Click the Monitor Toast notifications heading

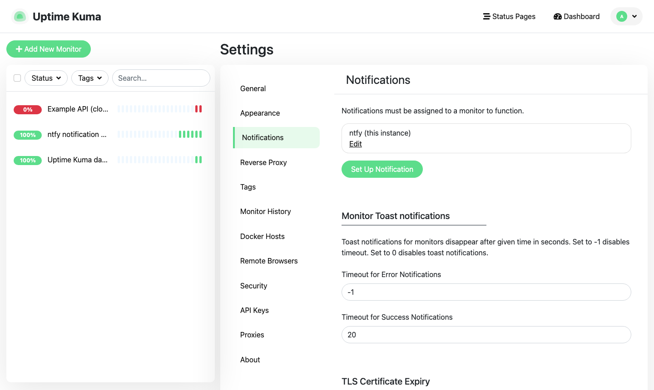(396, 216)
